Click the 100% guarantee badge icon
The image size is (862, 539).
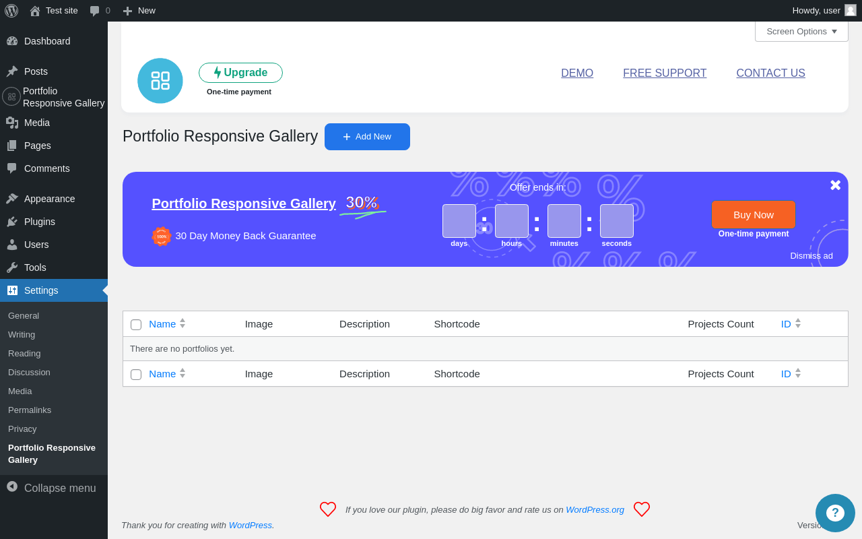click(x=162, y=236)
